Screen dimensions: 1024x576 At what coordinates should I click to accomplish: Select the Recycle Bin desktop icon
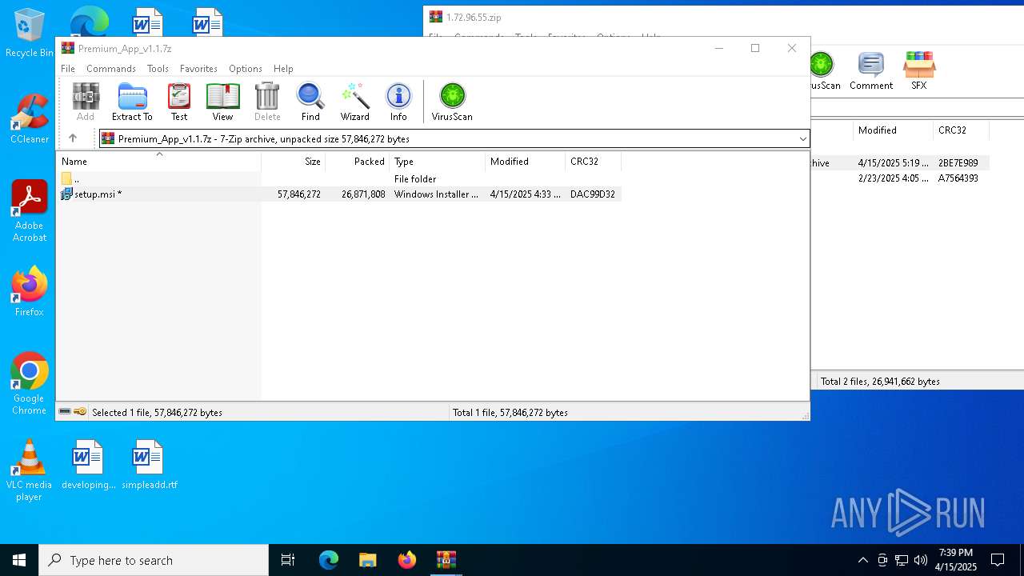click(x=29, y=33)
